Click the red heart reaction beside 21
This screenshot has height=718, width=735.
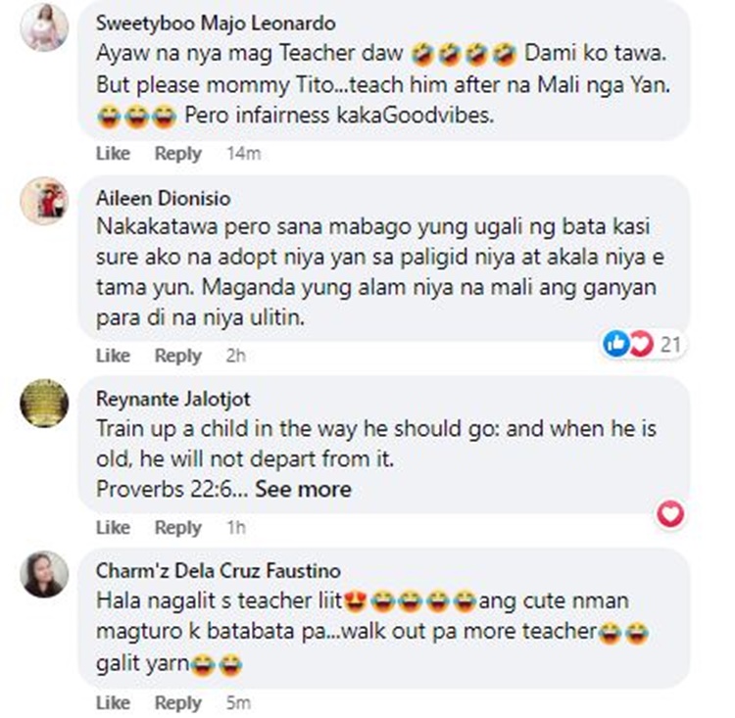[x=641, y=344]
